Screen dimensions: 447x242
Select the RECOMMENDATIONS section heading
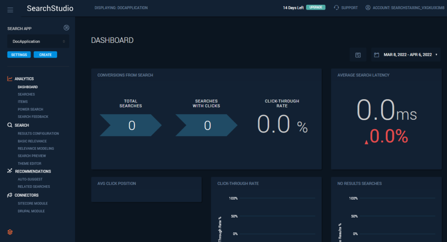[33, 172]
